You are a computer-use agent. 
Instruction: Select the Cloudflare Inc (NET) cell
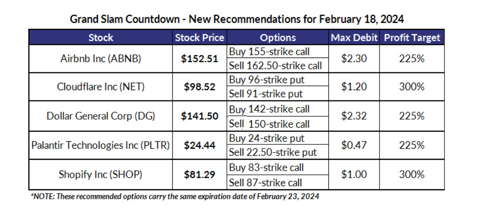[x=101, y=87]
